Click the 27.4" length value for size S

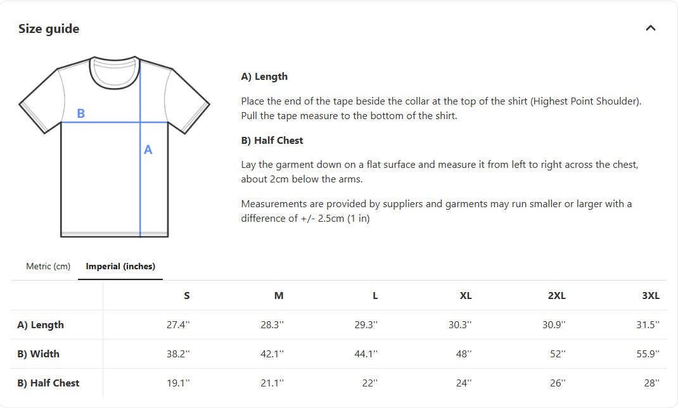(x=178, y=325)
